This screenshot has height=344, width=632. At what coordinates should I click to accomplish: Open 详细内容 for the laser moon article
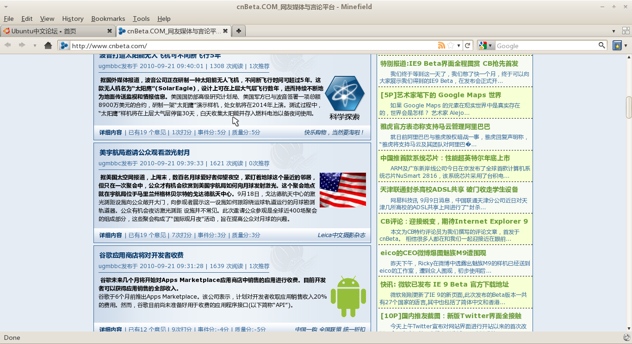111,235
